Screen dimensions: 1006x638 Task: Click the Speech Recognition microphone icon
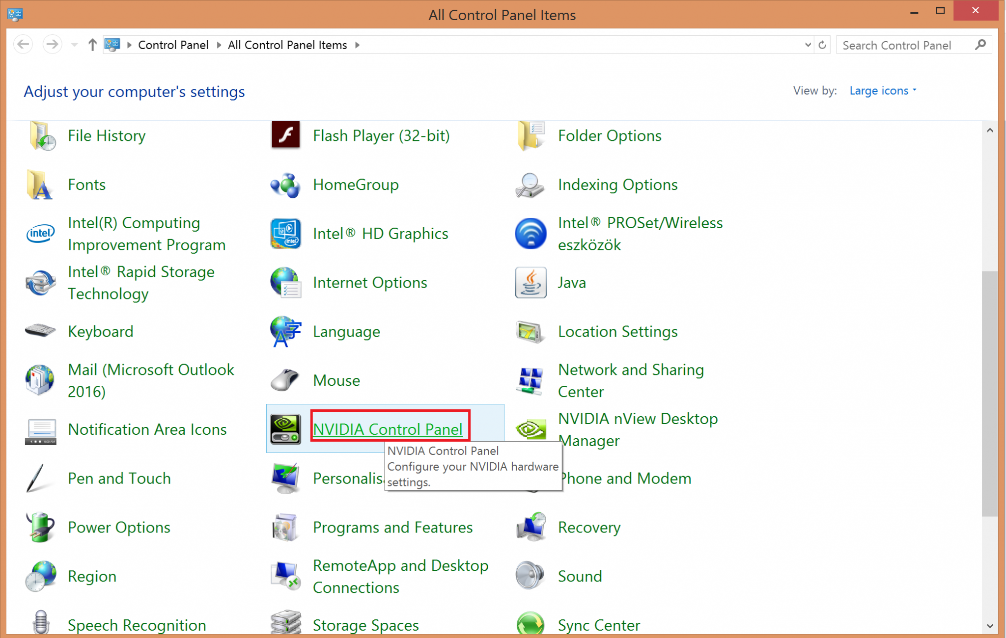point(41,622)
